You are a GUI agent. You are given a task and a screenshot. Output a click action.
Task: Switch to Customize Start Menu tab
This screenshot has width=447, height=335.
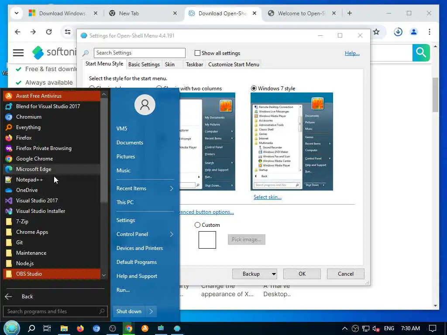click(234, 65)
